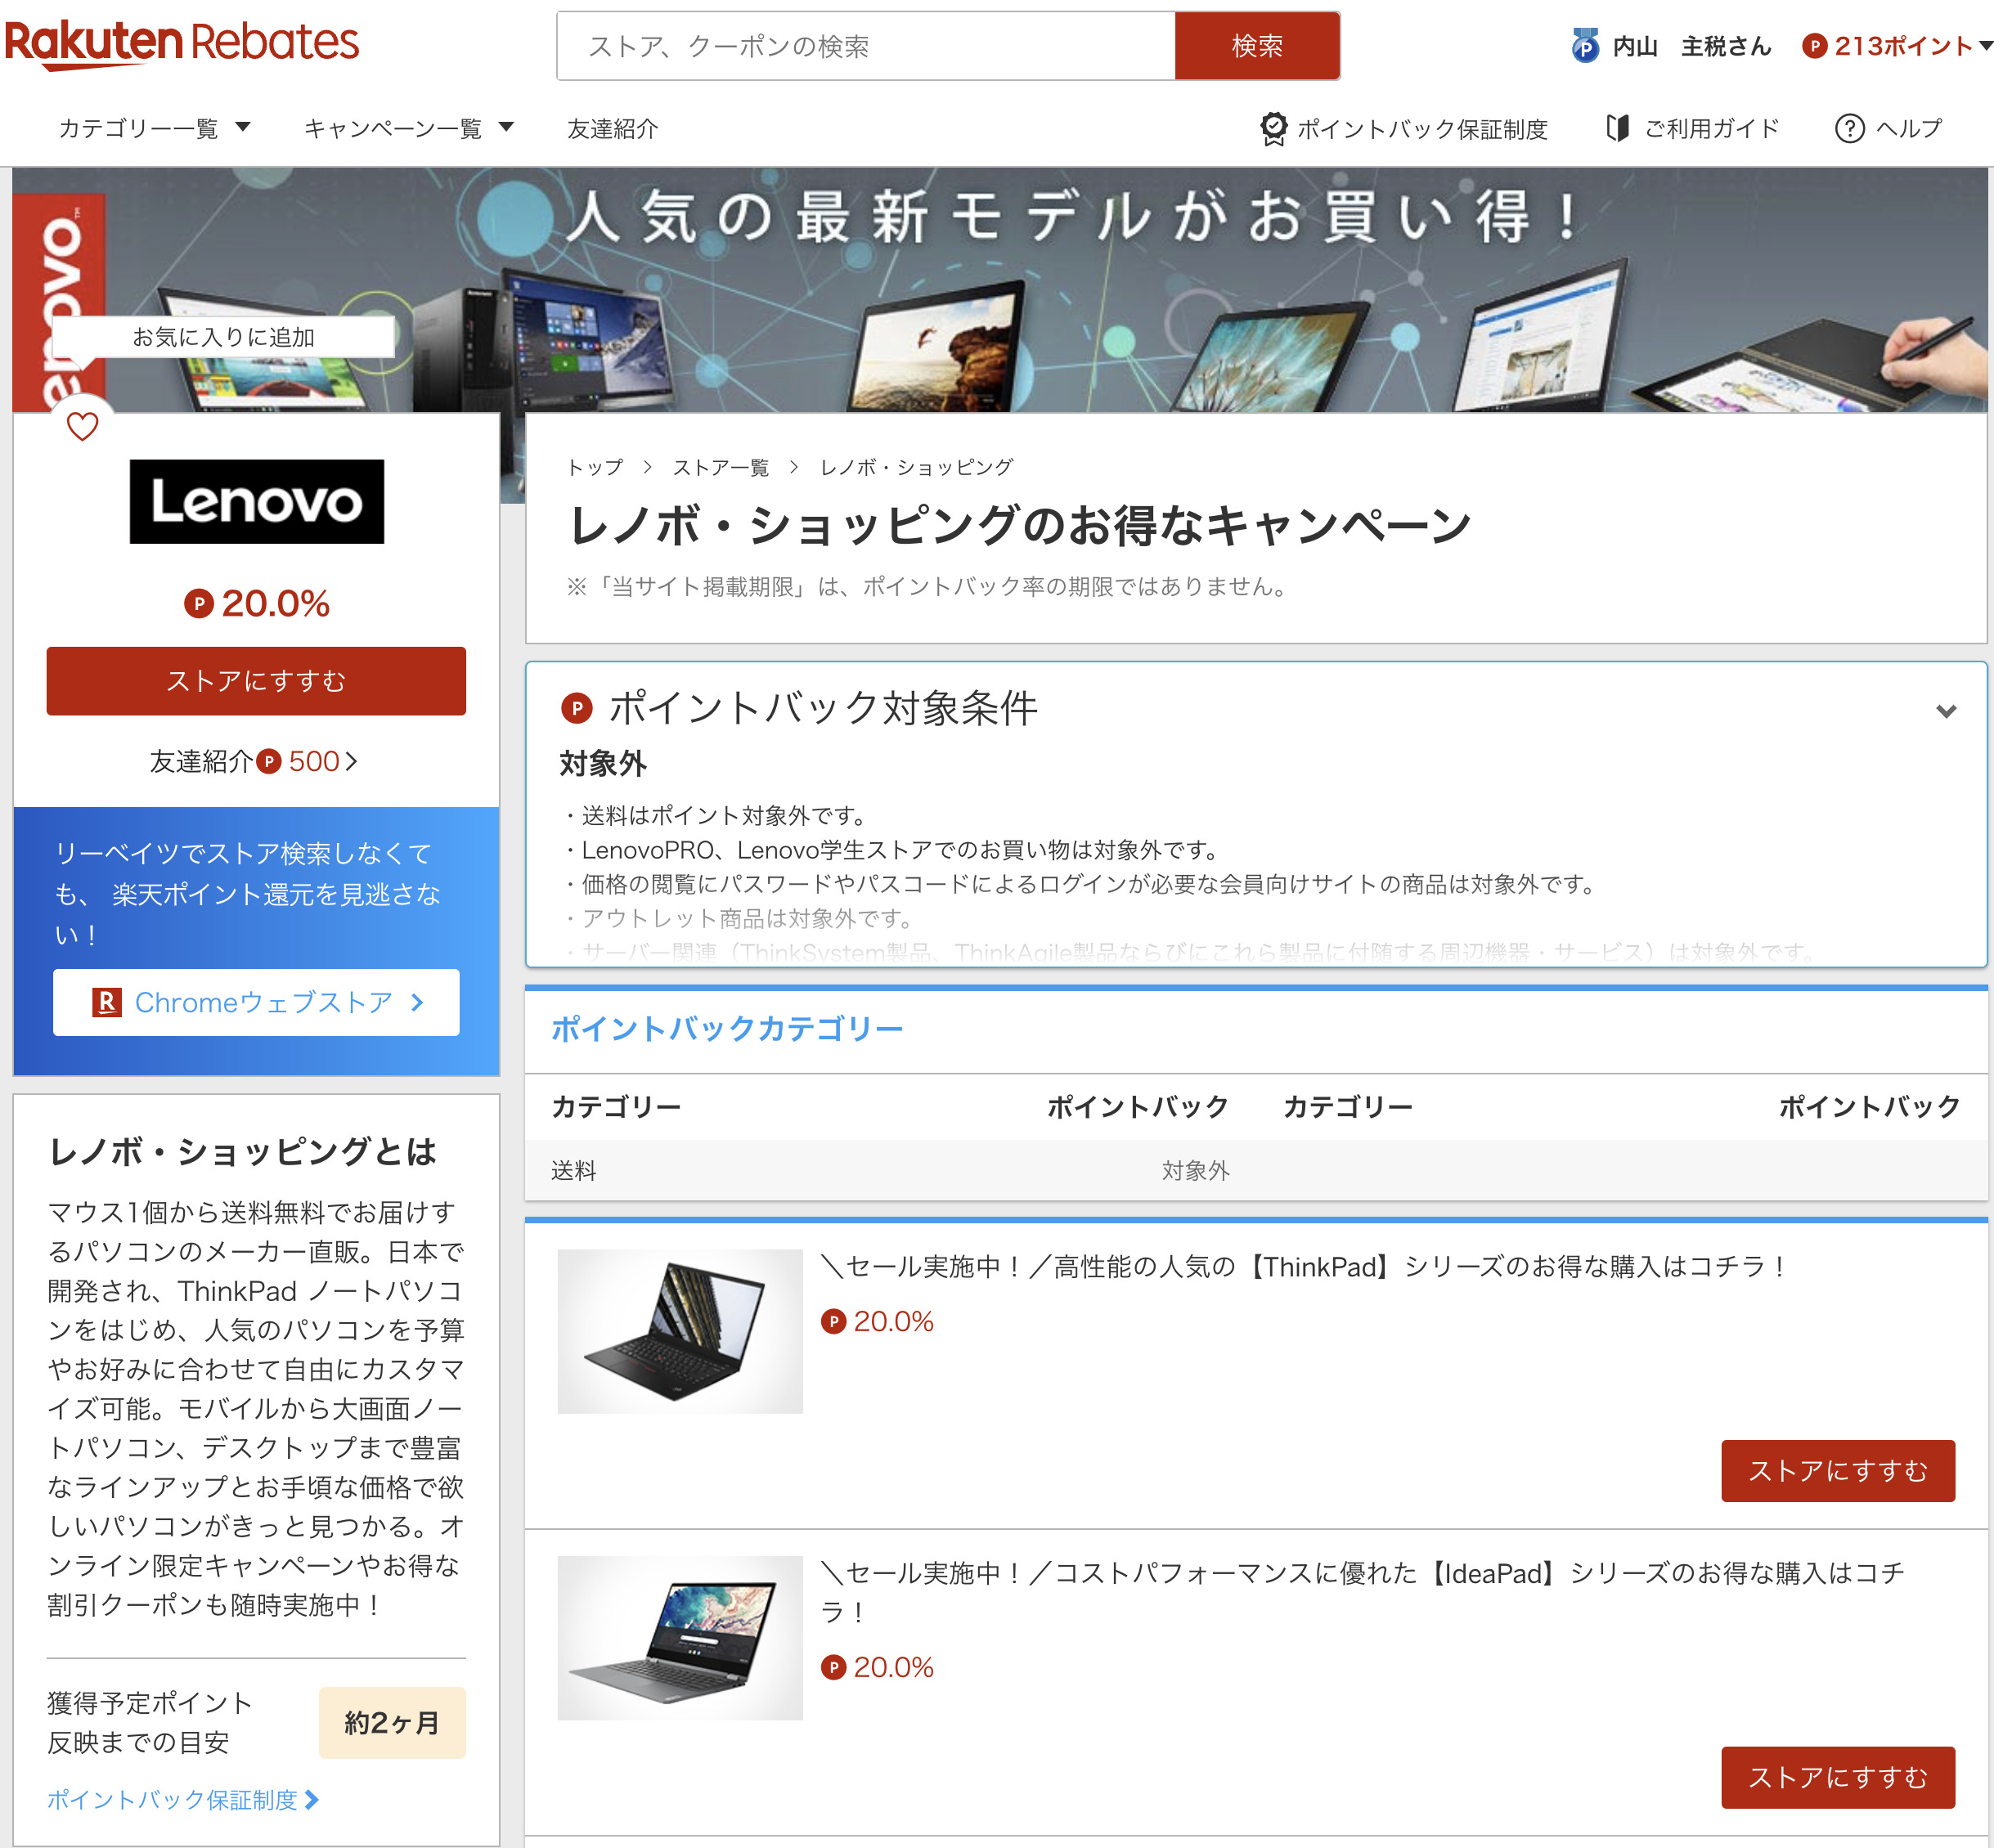
Task: Click the ポイントバック保証制度 badge icon in header
Action: coord(1273,128)
